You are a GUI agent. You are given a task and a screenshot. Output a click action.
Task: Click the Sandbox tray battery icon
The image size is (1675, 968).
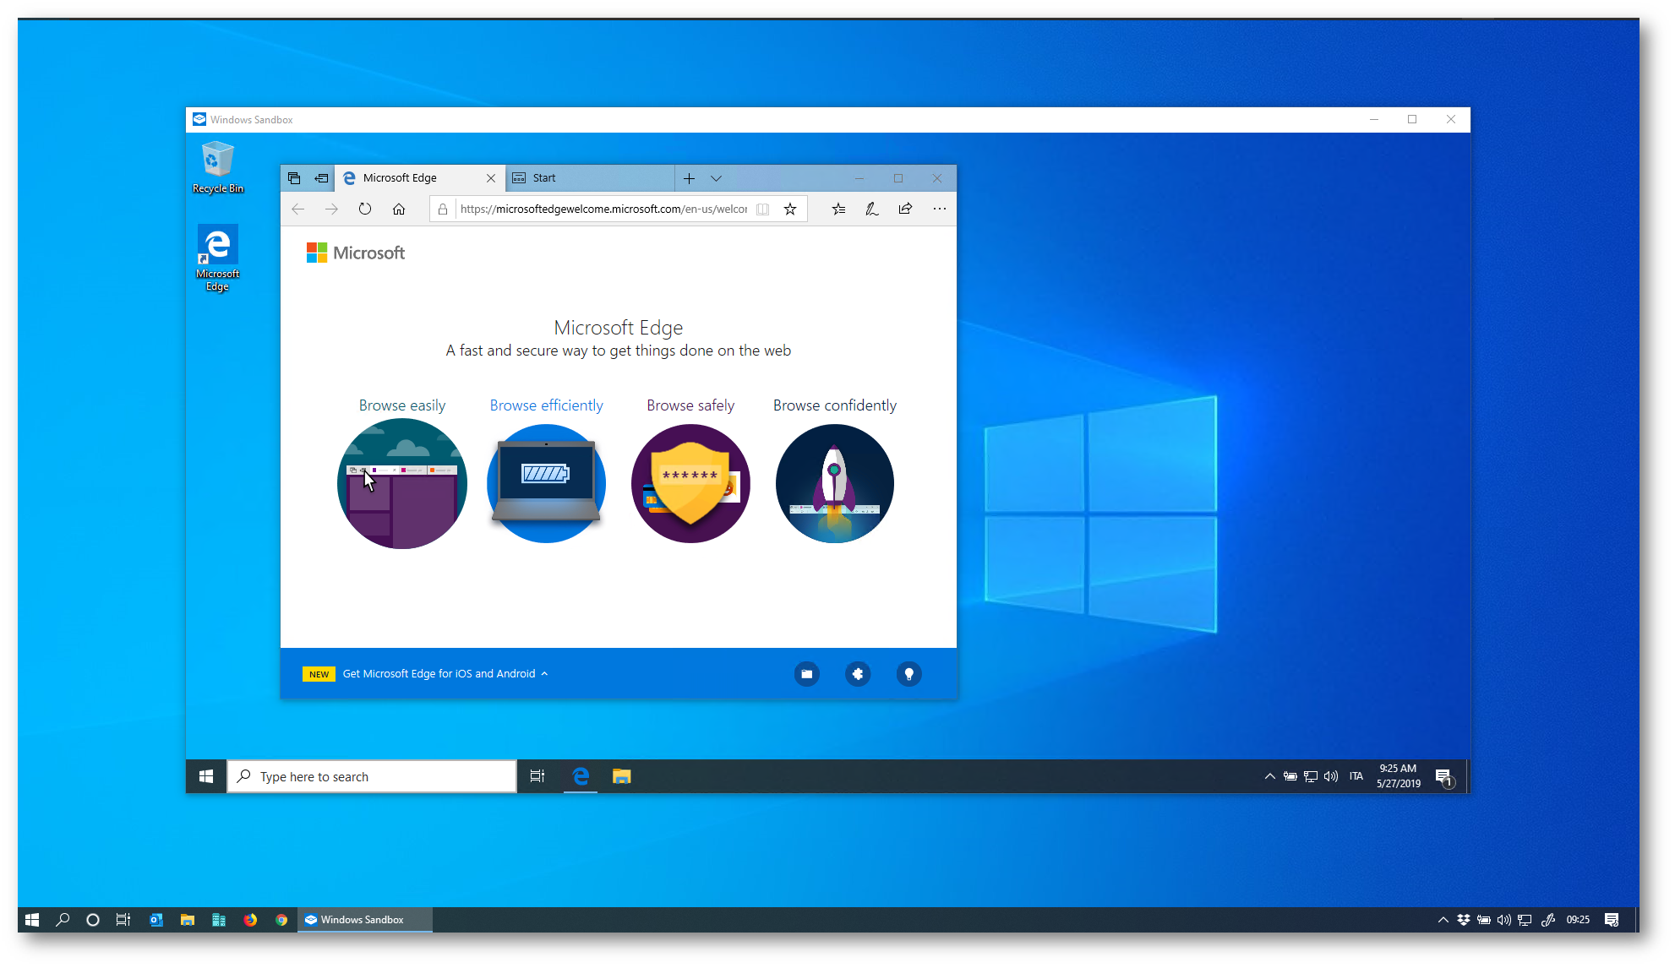pos(1290,776)
